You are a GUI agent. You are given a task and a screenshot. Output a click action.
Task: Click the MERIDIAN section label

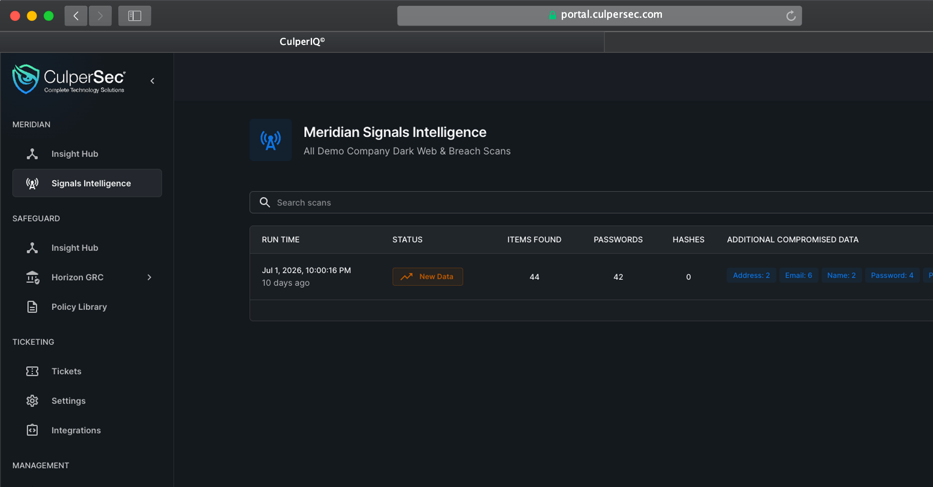coord(31,124)
